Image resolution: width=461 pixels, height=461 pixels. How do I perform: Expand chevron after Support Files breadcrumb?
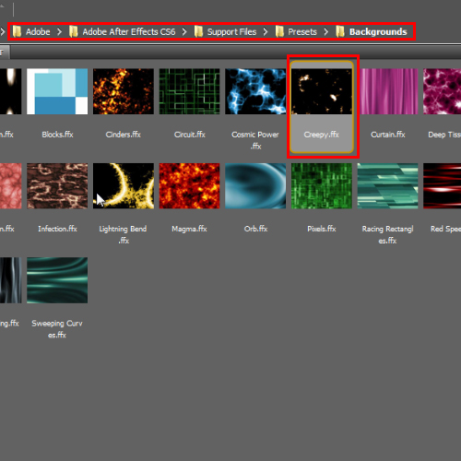[266, 31]
